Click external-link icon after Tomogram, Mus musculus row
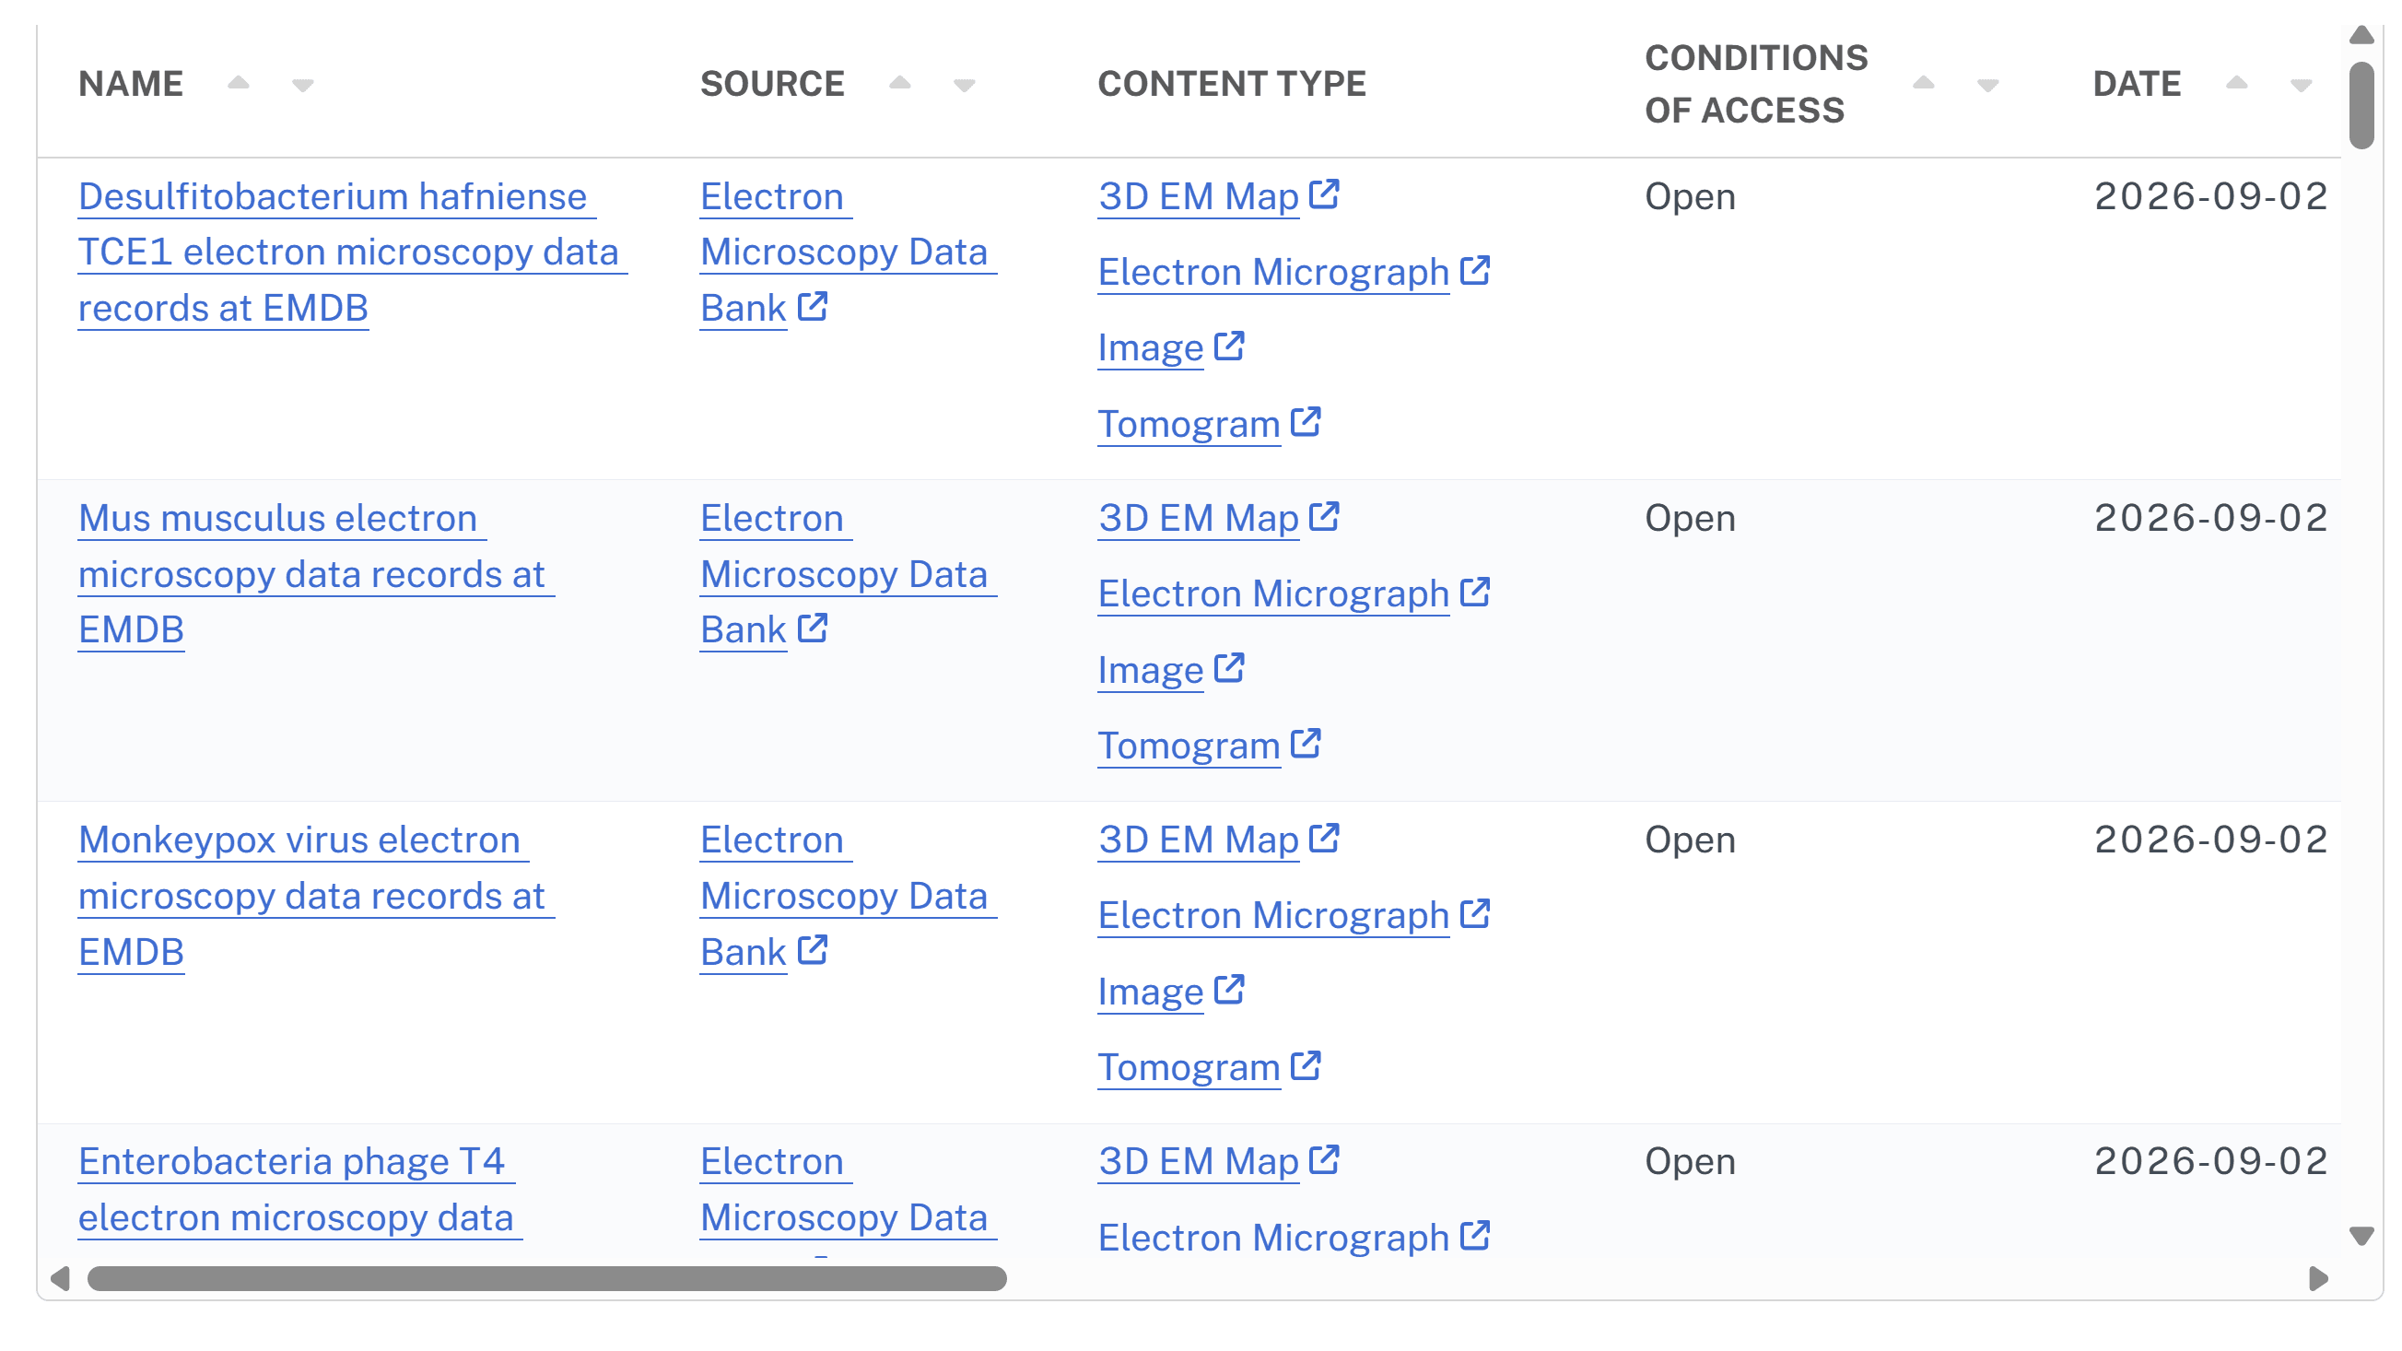The width and height of the screenshot is (2402, 1351). click(x=1306, y=743)
